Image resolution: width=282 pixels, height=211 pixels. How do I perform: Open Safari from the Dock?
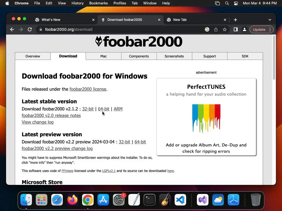[57, 200]
